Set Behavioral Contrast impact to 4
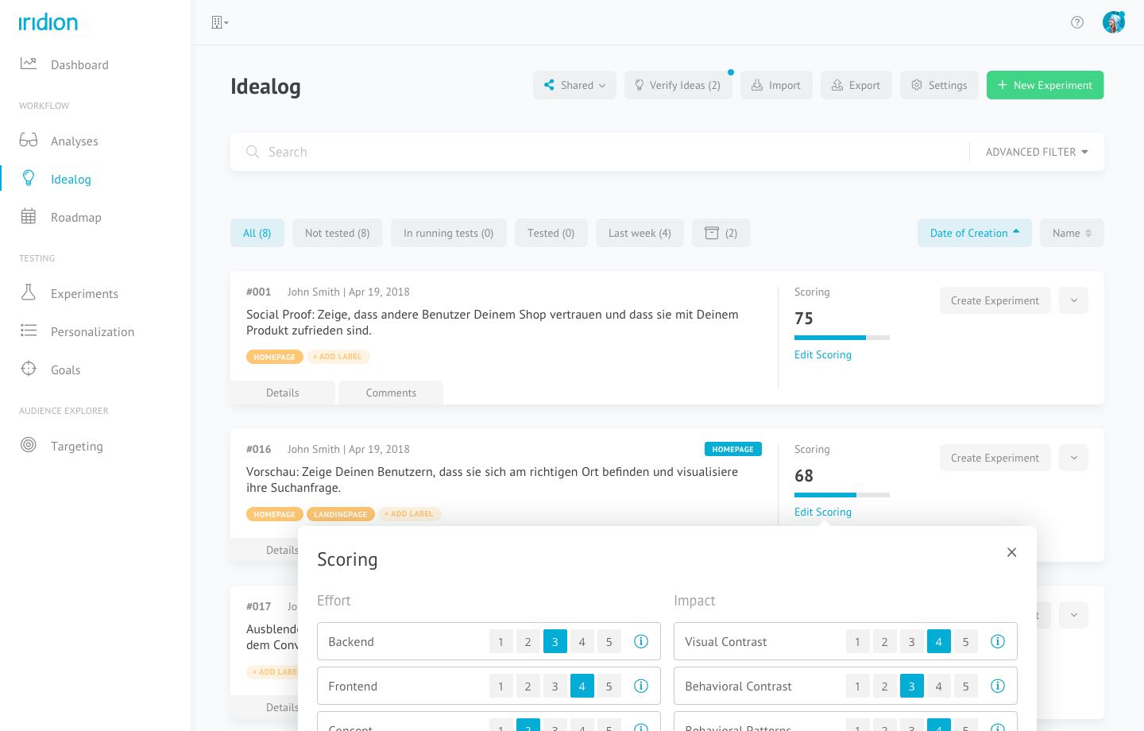1144x731 pixels. (938, 686)
